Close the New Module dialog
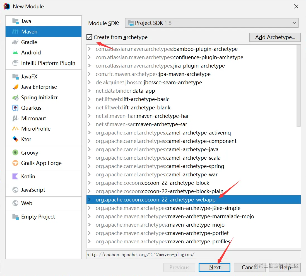Viewport: 306px width, 276px height. (x=296, y=6)
